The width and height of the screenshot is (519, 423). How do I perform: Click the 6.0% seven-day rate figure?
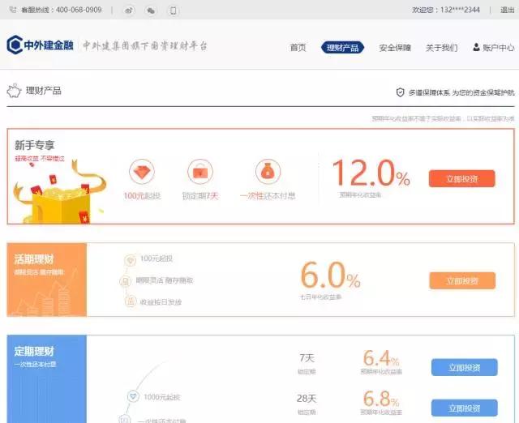pos(330,276)
